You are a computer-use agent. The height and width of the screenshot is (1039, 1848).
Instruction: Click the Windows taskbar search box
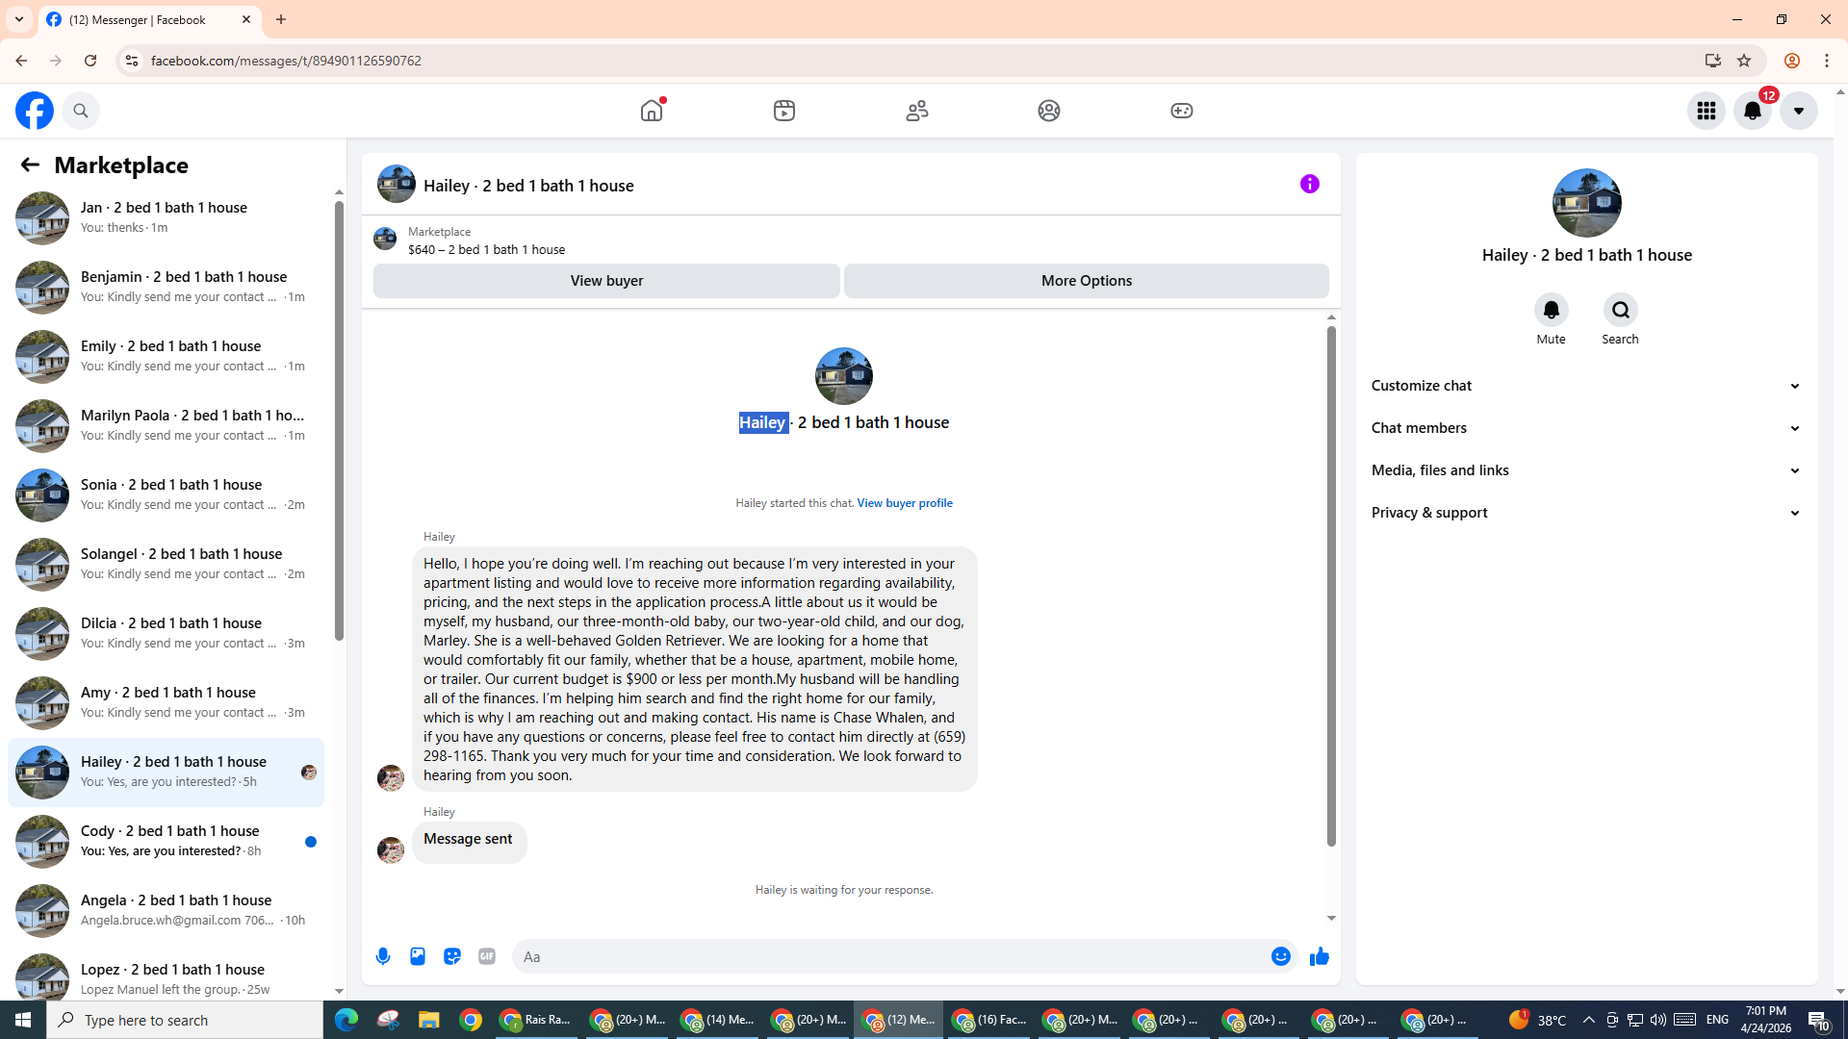pyautogui.click(x=185, y=1020)
